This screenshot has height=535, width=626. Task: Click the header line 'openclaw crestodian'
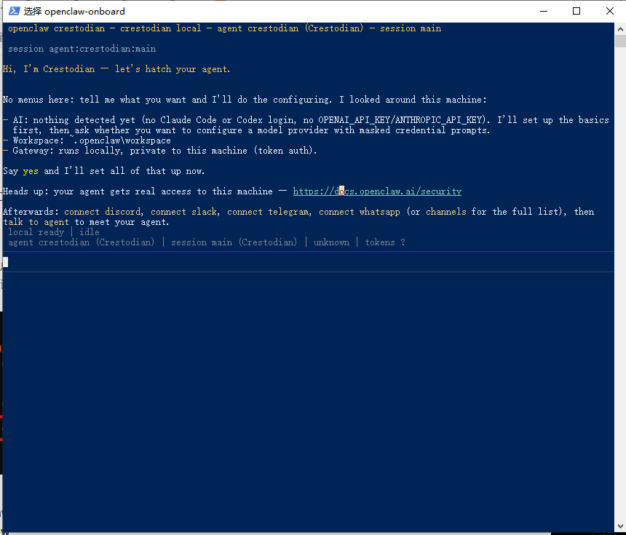click(224, 28)
